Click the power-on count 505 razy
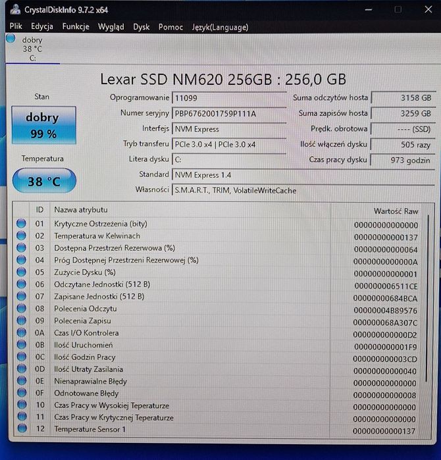Image resolution: width=441 pixels, height=460 pixels. click(403, 145)
